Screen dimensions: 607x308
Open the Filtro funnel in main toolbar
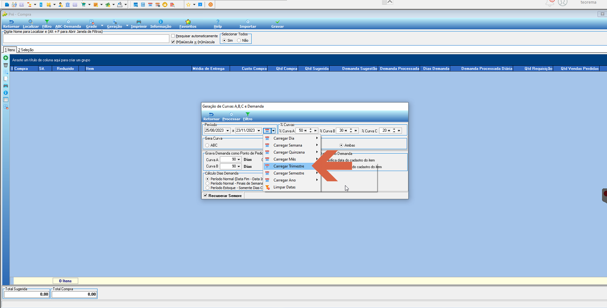(47, 22)
